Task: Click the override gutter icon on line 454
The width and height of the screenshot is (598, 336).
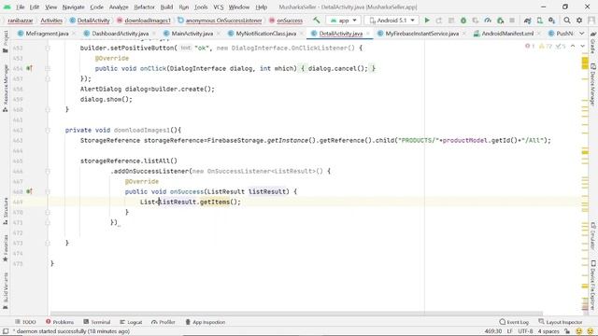Action: [x=29, y=68]
